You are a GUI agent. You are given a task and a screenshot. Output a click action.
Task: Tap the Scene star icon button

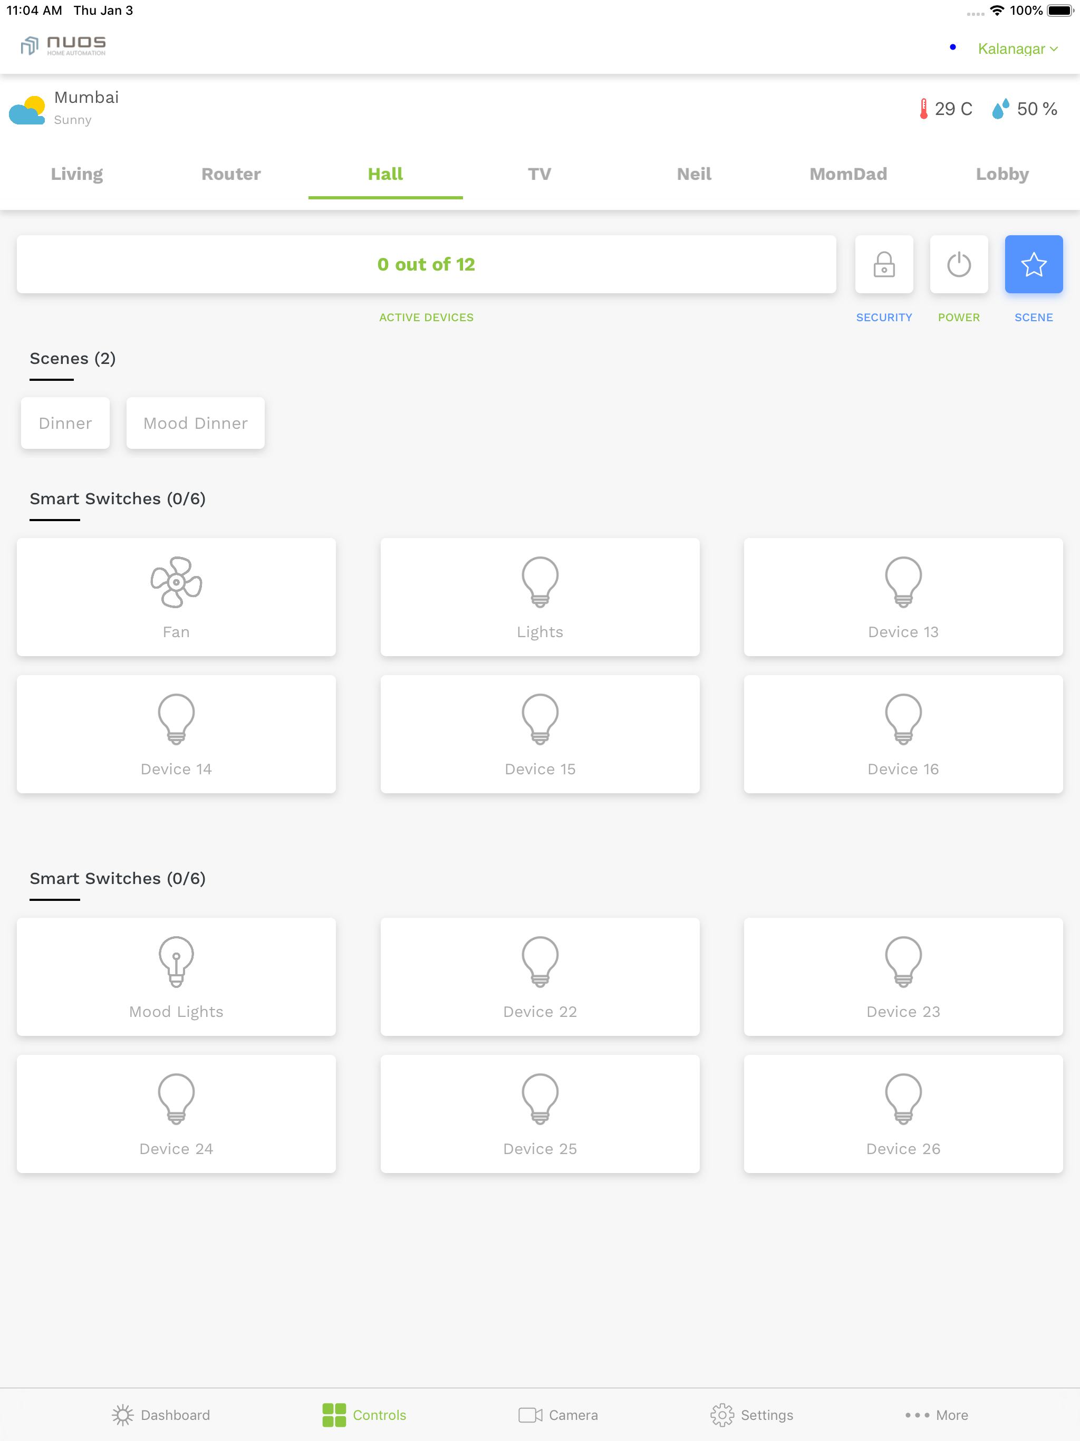(x=1034, y=264)
